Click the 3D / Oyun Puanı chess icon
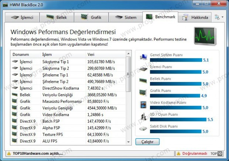This screenshot has width=229, height=161. (143, 117)
